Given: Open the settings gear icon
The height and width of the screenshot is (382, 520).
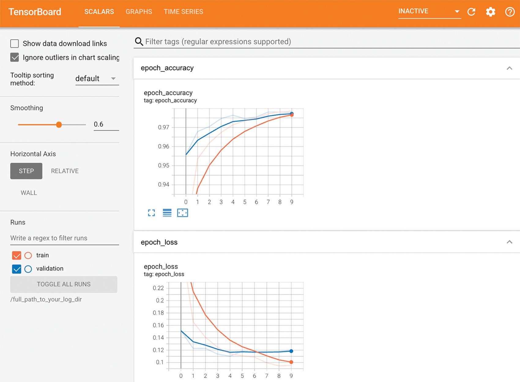Looking at the screenshot, I should click(x=490, y=12).
